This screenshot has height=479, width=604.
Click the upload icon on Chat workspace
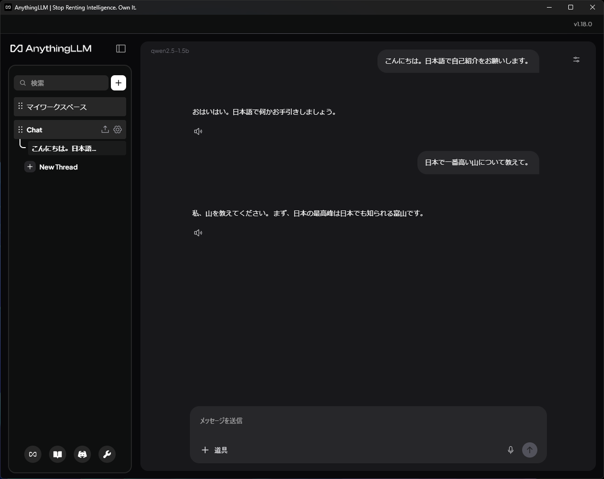pos(105,130)
